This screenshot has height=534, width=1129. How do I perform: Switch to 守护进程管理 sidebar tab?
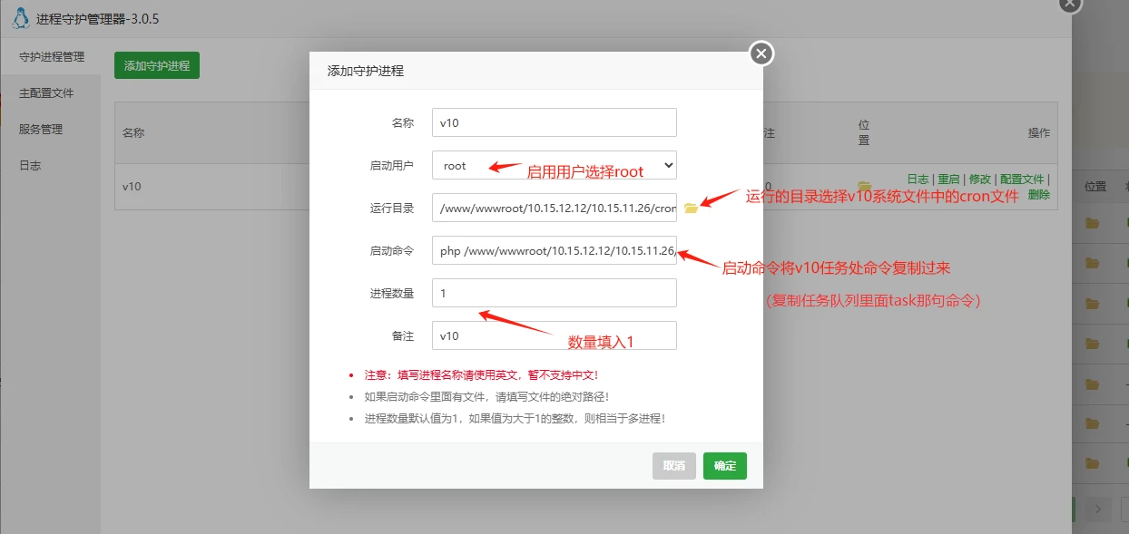[x=52, y=57]
